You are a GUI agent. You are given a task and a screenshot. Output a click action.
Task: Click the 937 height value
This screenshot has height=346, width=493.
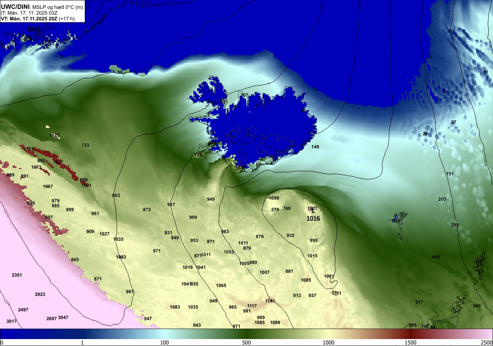coord(312,296)
